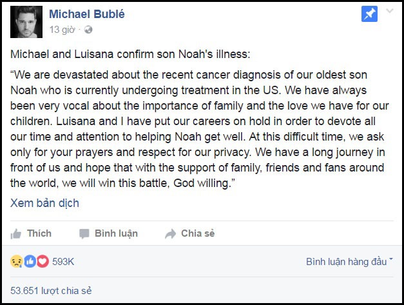The width and height of the screenshot is (404, 305).
Task: Click the comment bubble icon
Action: (84, 233)
